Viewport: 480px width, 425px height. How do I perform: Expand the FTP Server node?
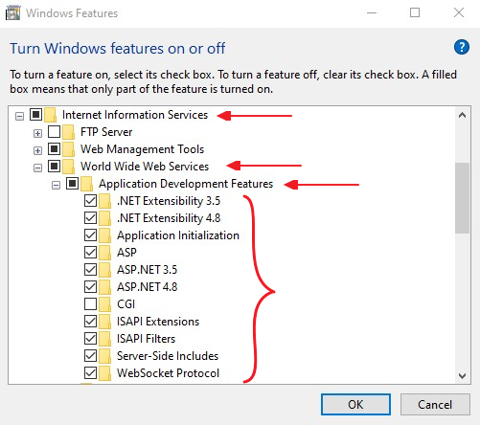(x=37, y=133)
